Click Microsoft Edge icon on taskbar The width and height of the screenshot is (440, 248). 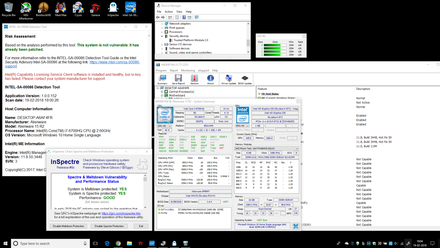[x=107, y=243]
